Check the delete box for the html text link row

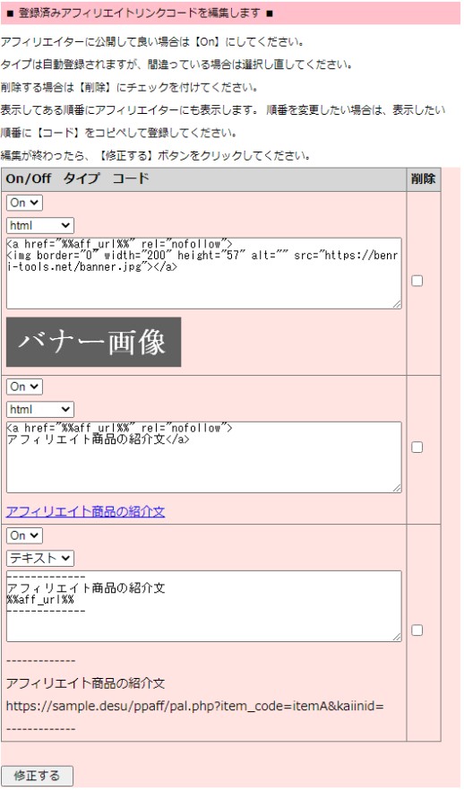pos(417,448)
